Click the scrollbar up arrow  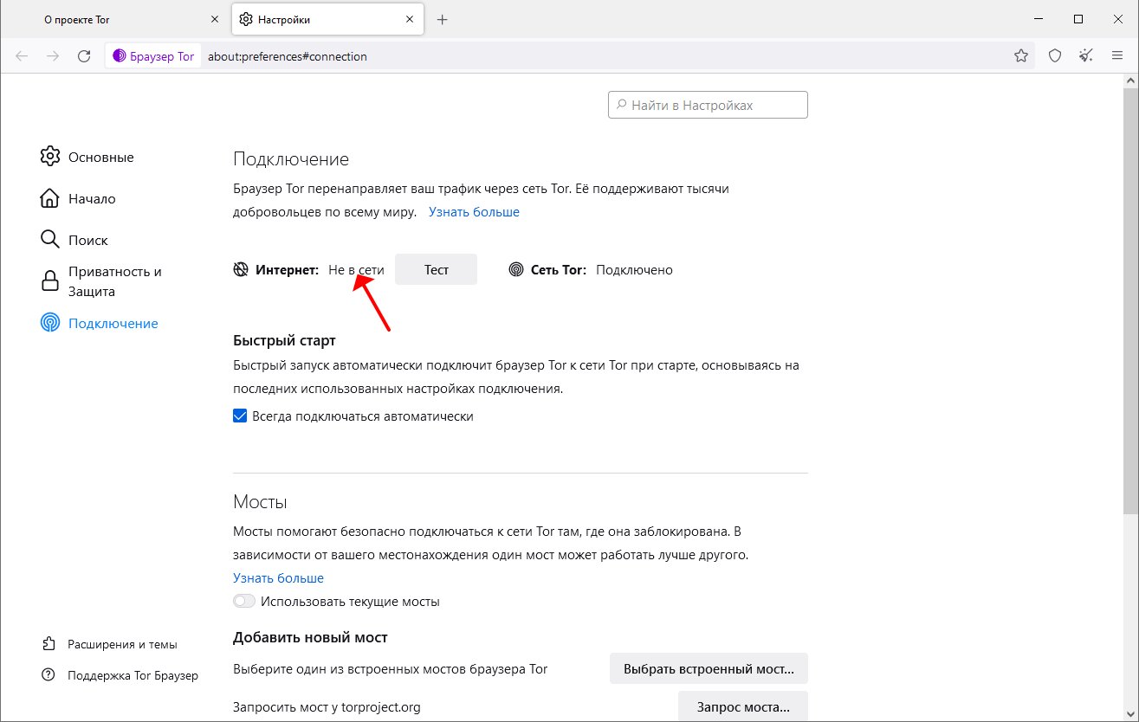(x=1130, y=80)
